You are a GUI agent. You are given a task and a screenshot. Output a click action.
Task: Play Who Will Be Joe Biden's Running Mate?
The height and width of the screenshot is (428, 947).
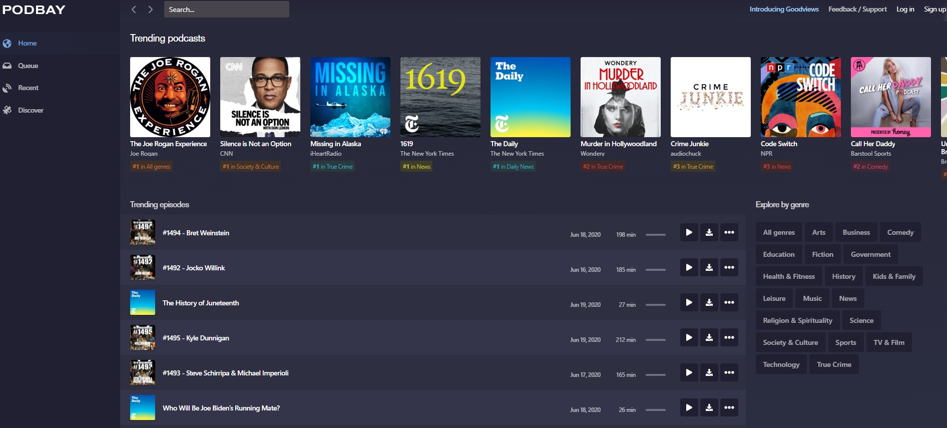coord(689,407)
